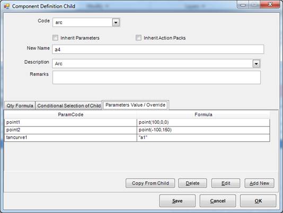Save the component definition
The width and height of the screenshot is (283, 213).
click(x=177, y=201)
